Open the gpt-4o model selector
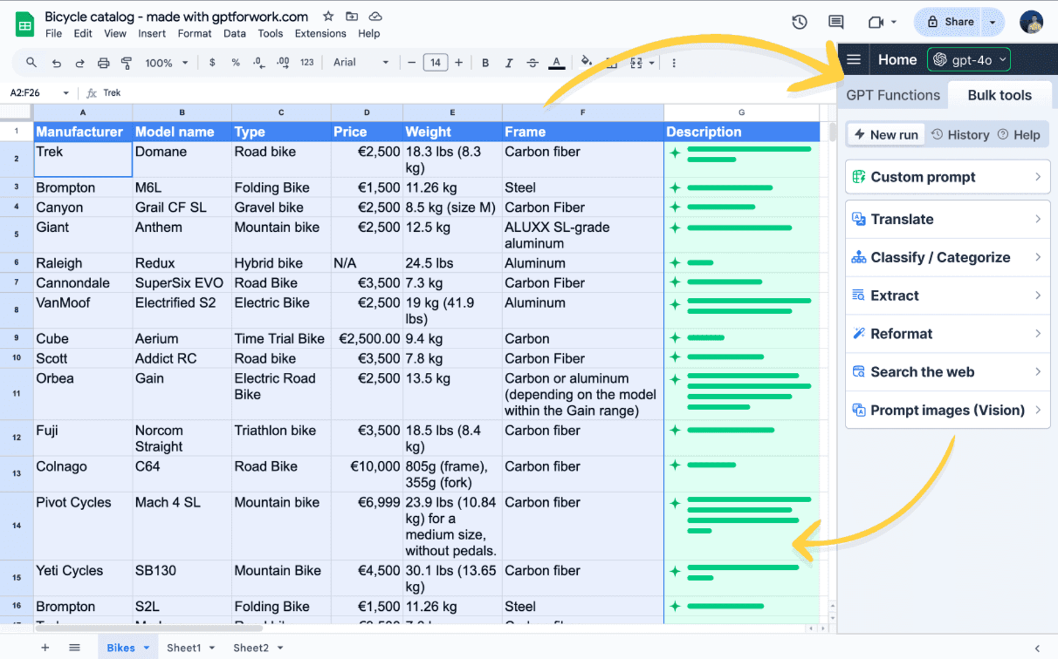Screen dimensions: 1058x659 tap(968, 59)
